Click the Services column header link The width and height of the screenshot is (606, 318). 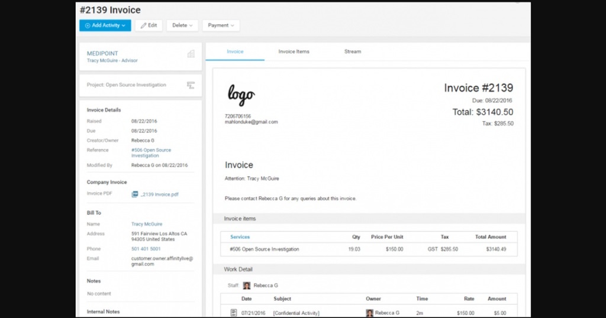click(x=240, y=237)
